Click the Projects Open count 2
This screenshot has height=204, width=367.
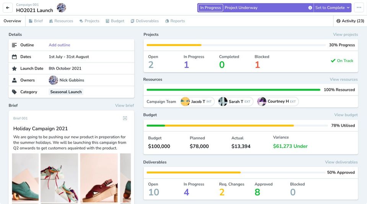(x=151, y=65)
